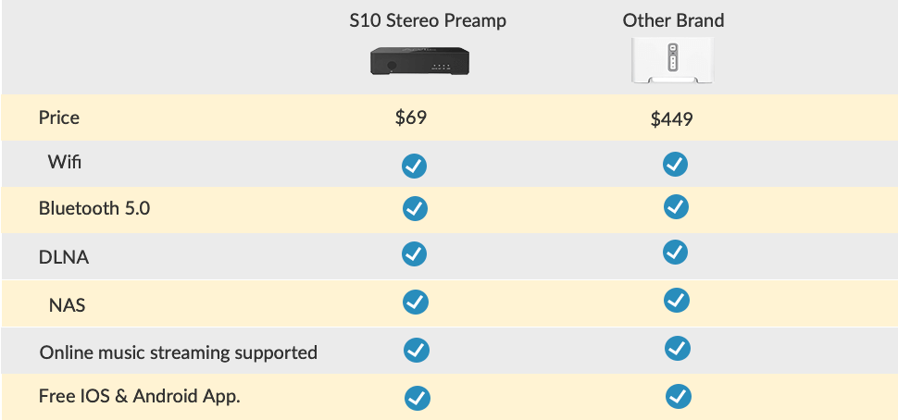The image size is (898, 420).
Task: Click the Other Brand column heading
Action: [674, 20]
